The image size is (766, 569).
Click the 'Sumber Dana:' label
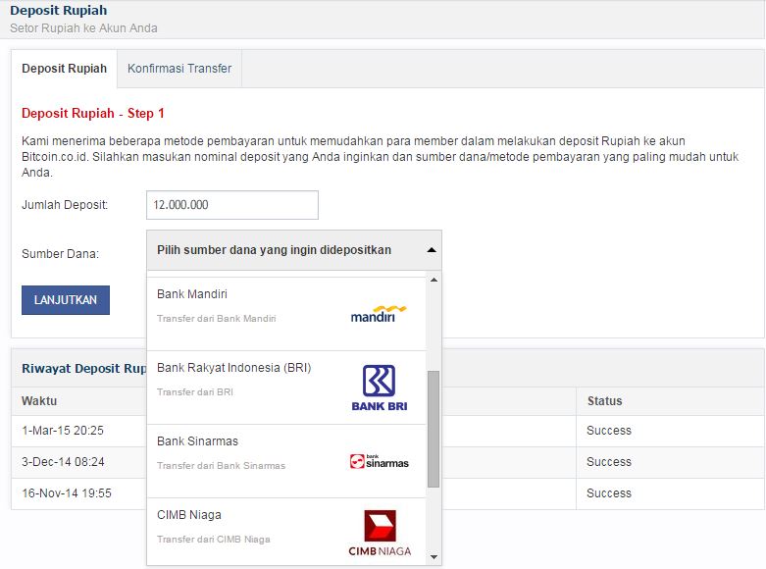[x=60, y=254]
